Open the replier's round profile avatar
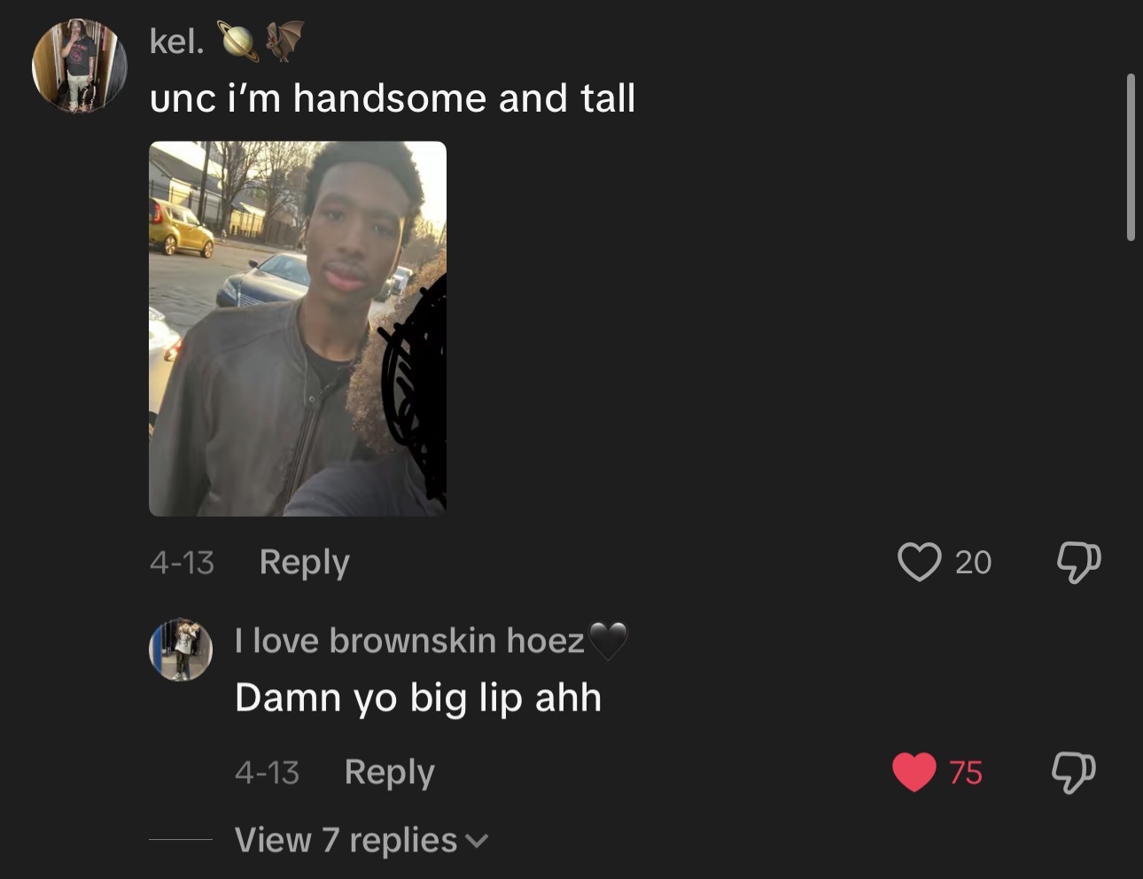This screenshot has width=1143, height=879. tap(181, 650)
